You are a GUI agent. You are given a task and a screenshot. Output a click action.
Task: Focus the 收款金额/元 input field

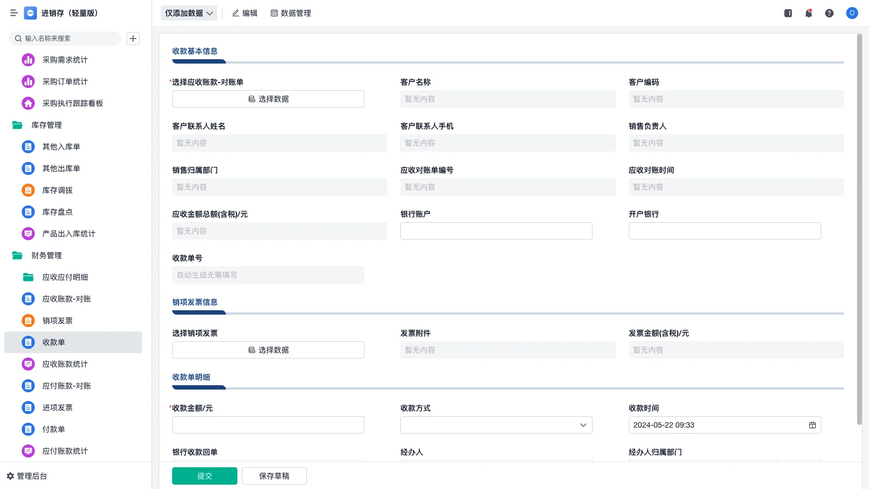point(268,425)
